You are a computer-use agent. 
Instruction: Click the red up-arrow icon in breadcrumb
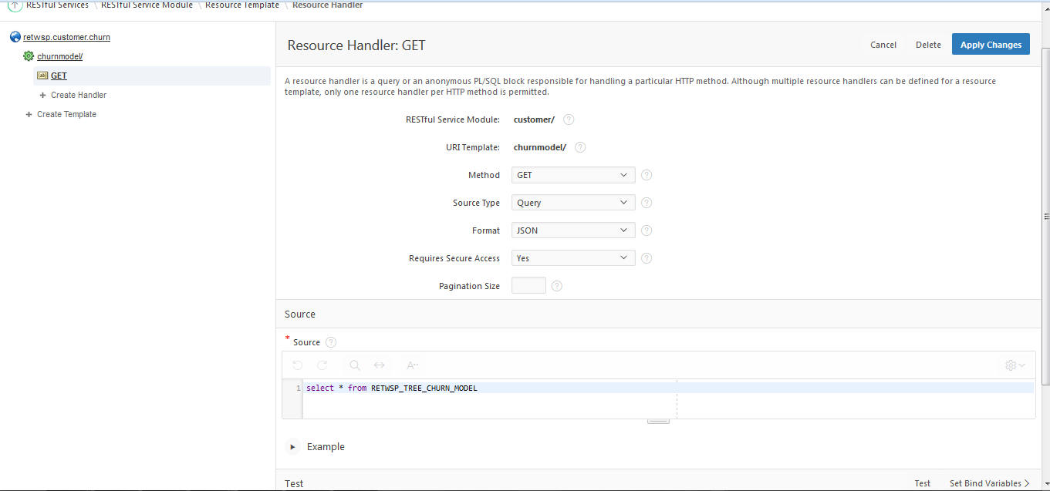point(15,5)
